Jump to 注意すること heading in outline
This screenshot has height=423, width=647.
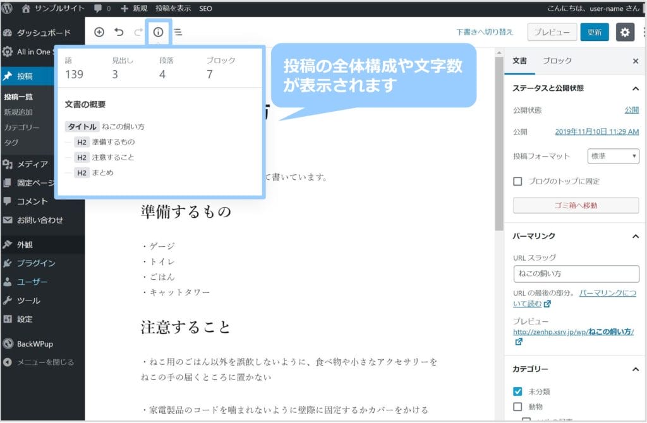click(112, 157)
